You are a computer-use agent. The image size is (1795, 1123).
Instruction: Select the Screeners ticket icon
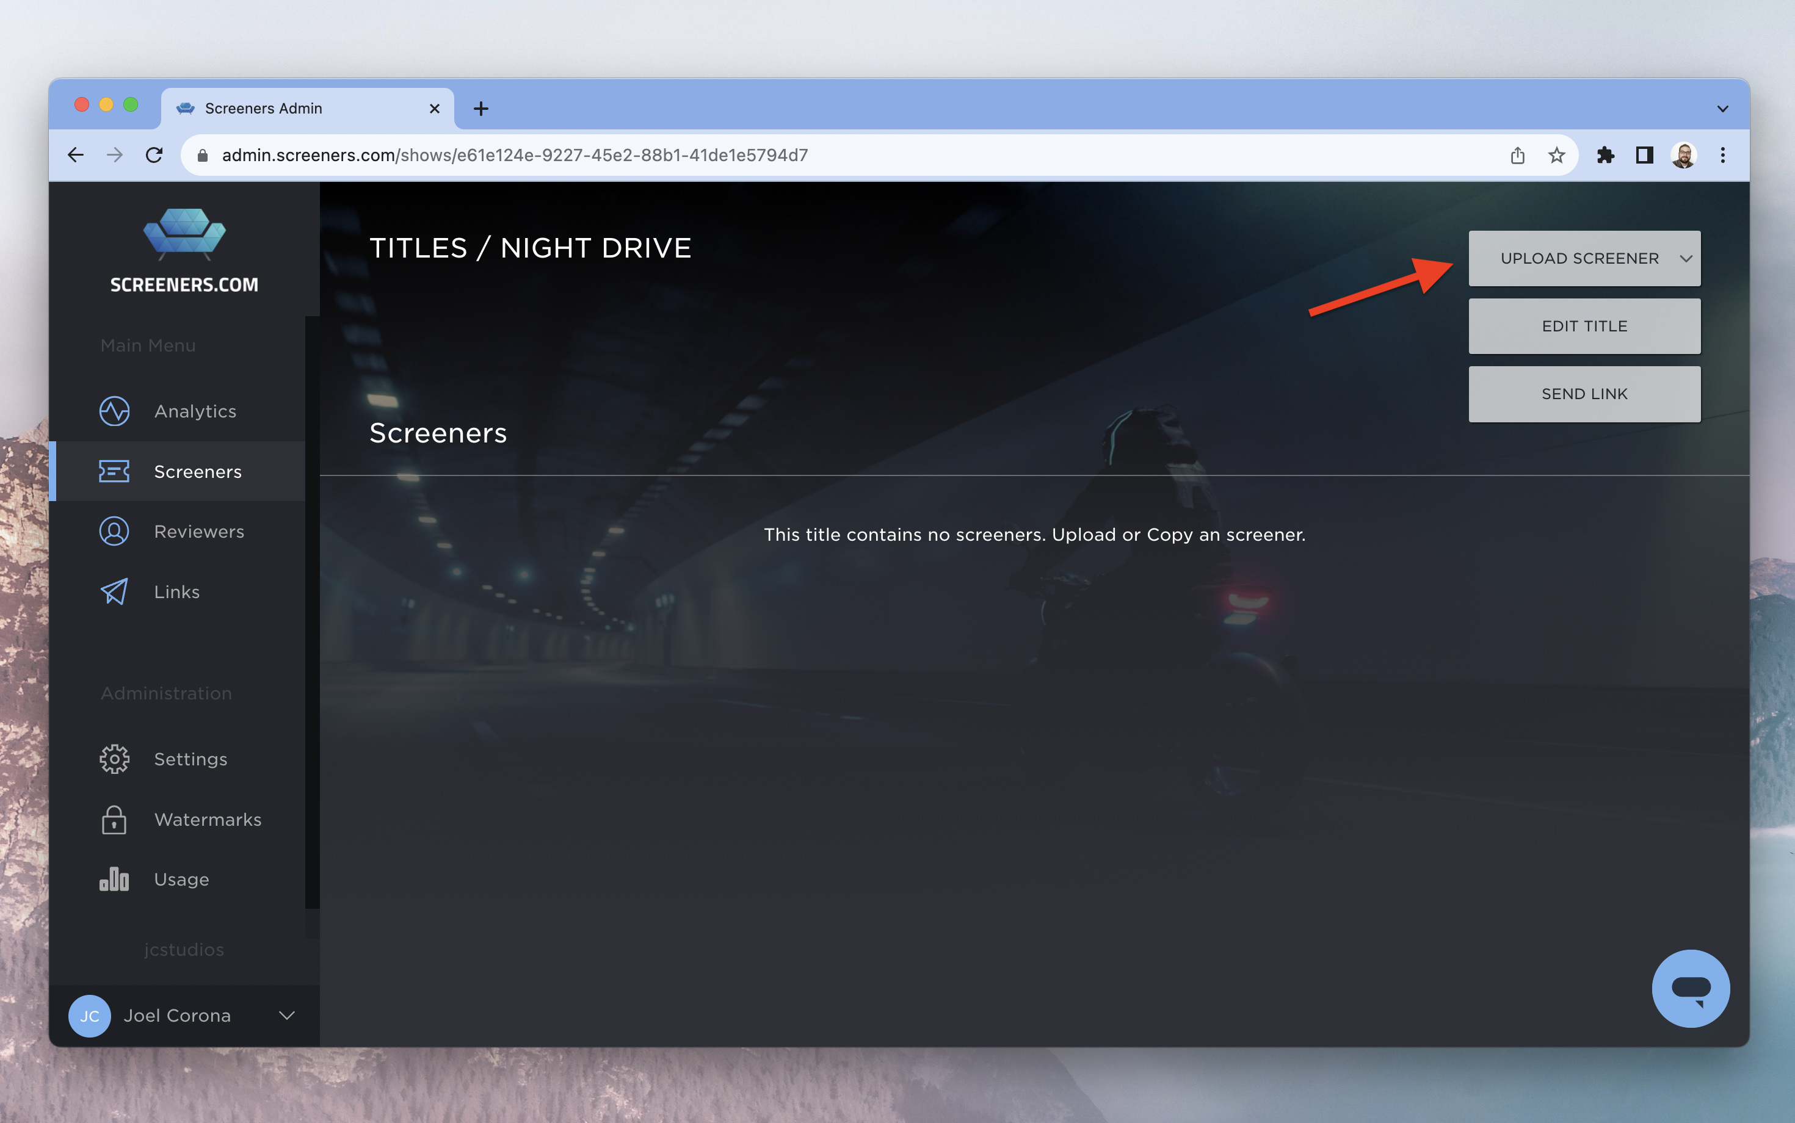point(114,471)
